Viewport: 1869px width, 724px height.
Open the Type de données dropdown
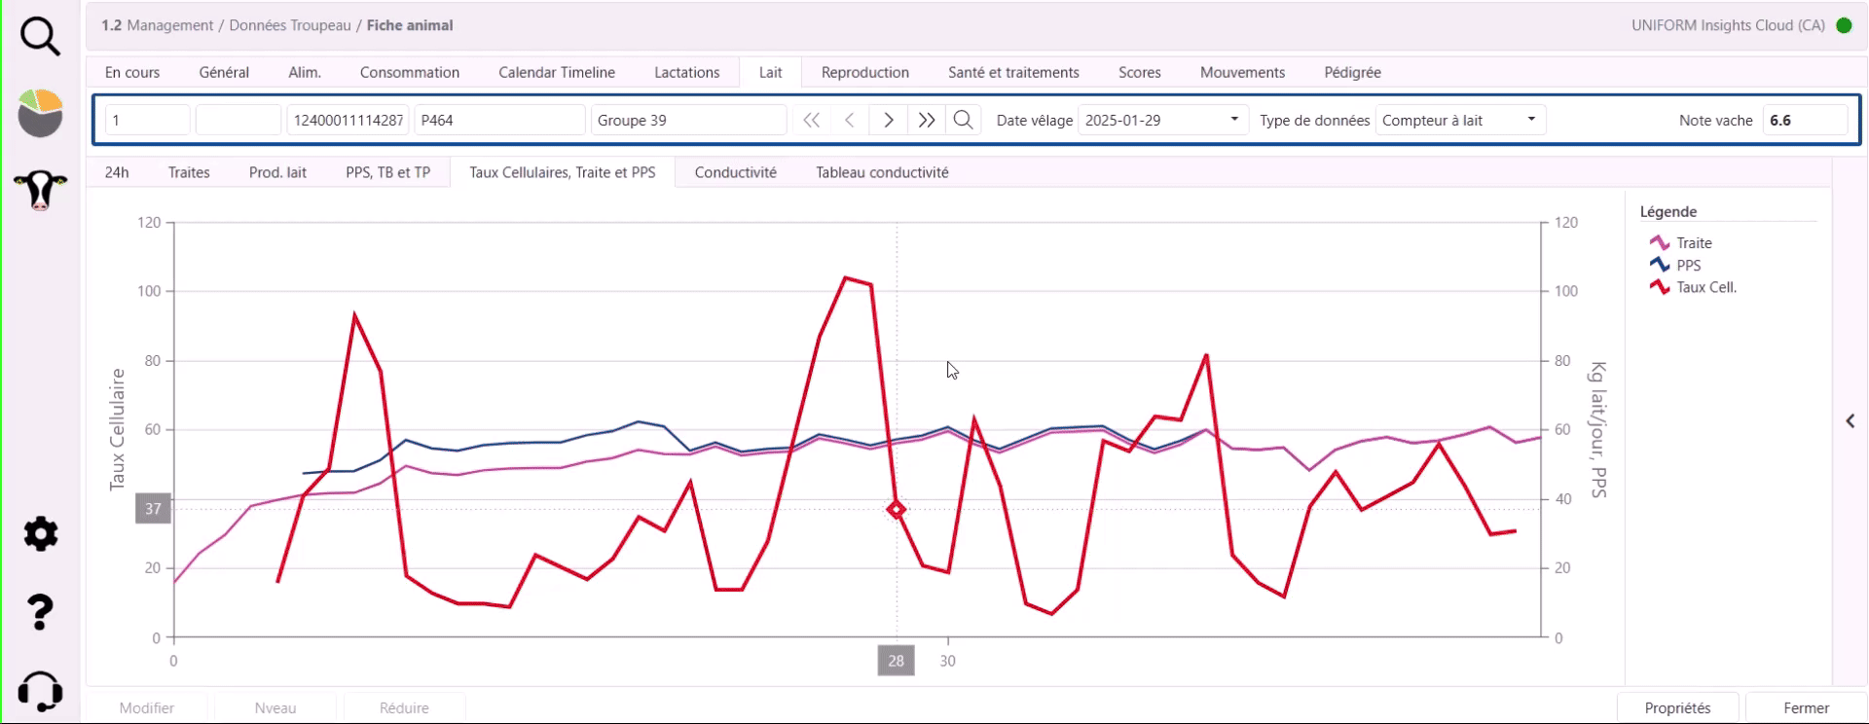click(x=1530, y=120)
